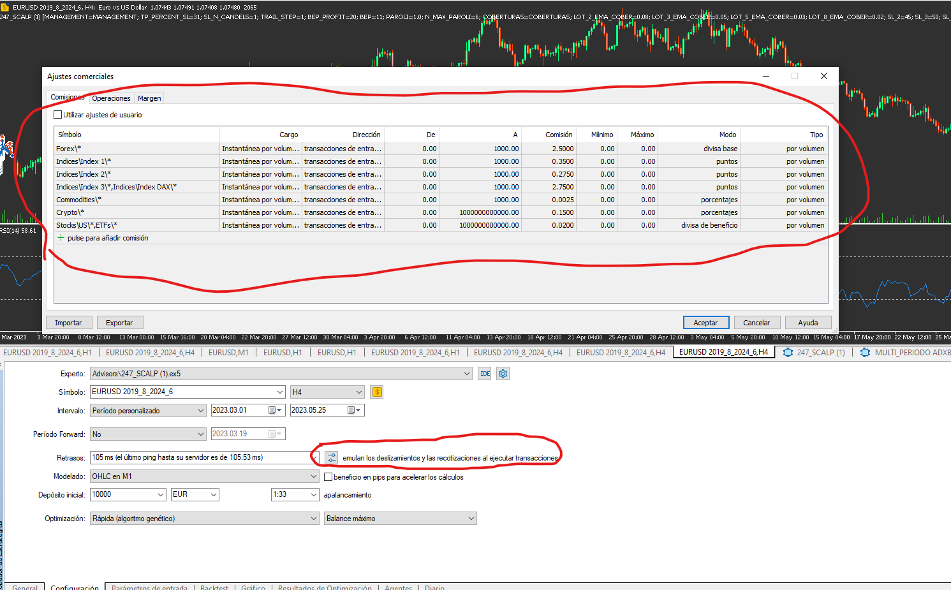Expand the Período Forward dropdown
The image size is (951, 590).
[x=148, y=434]
